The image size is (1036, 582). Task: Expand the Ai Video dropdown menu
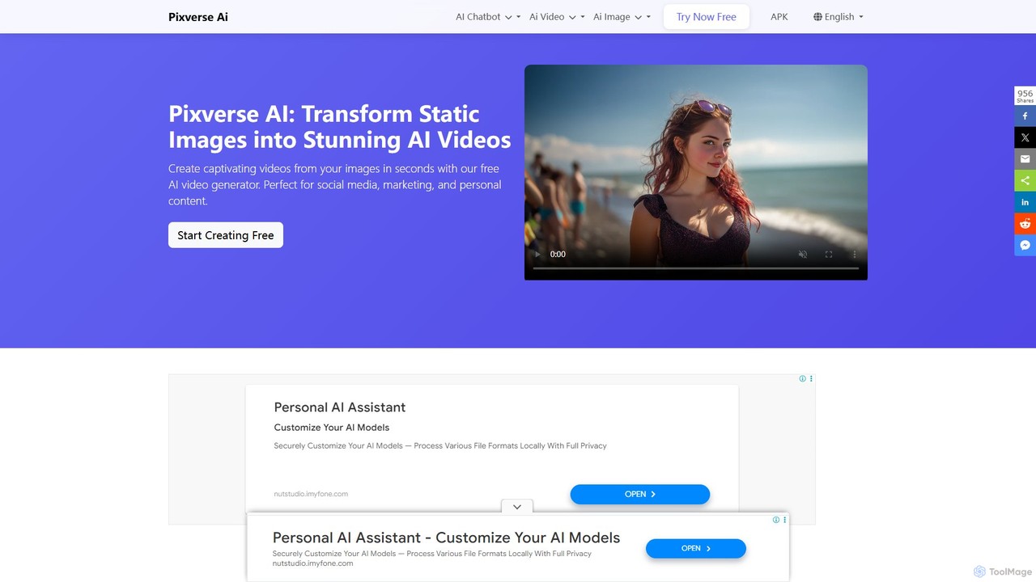(557, 16)
